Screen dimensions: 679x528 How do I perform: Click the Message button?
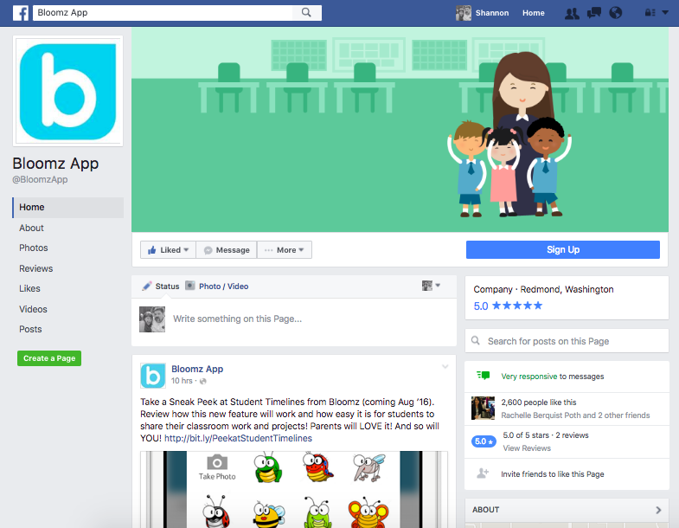click(227, 249)
